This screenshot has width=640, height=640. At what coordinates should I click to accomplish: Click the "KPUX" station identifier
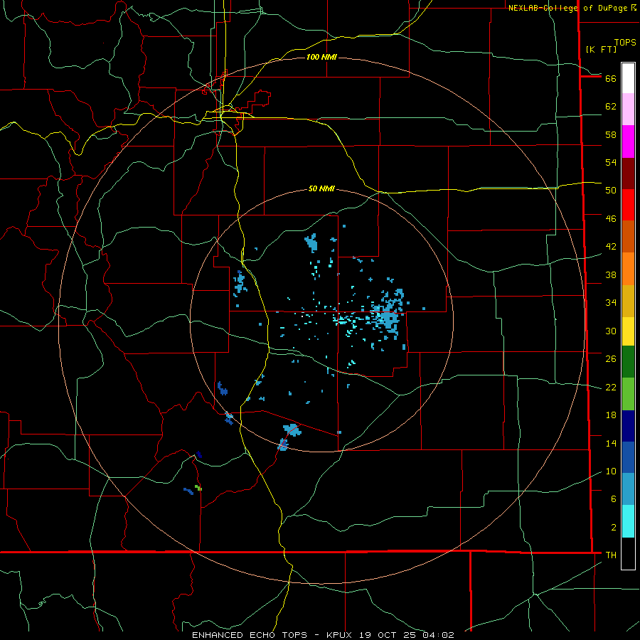[338, 635]
